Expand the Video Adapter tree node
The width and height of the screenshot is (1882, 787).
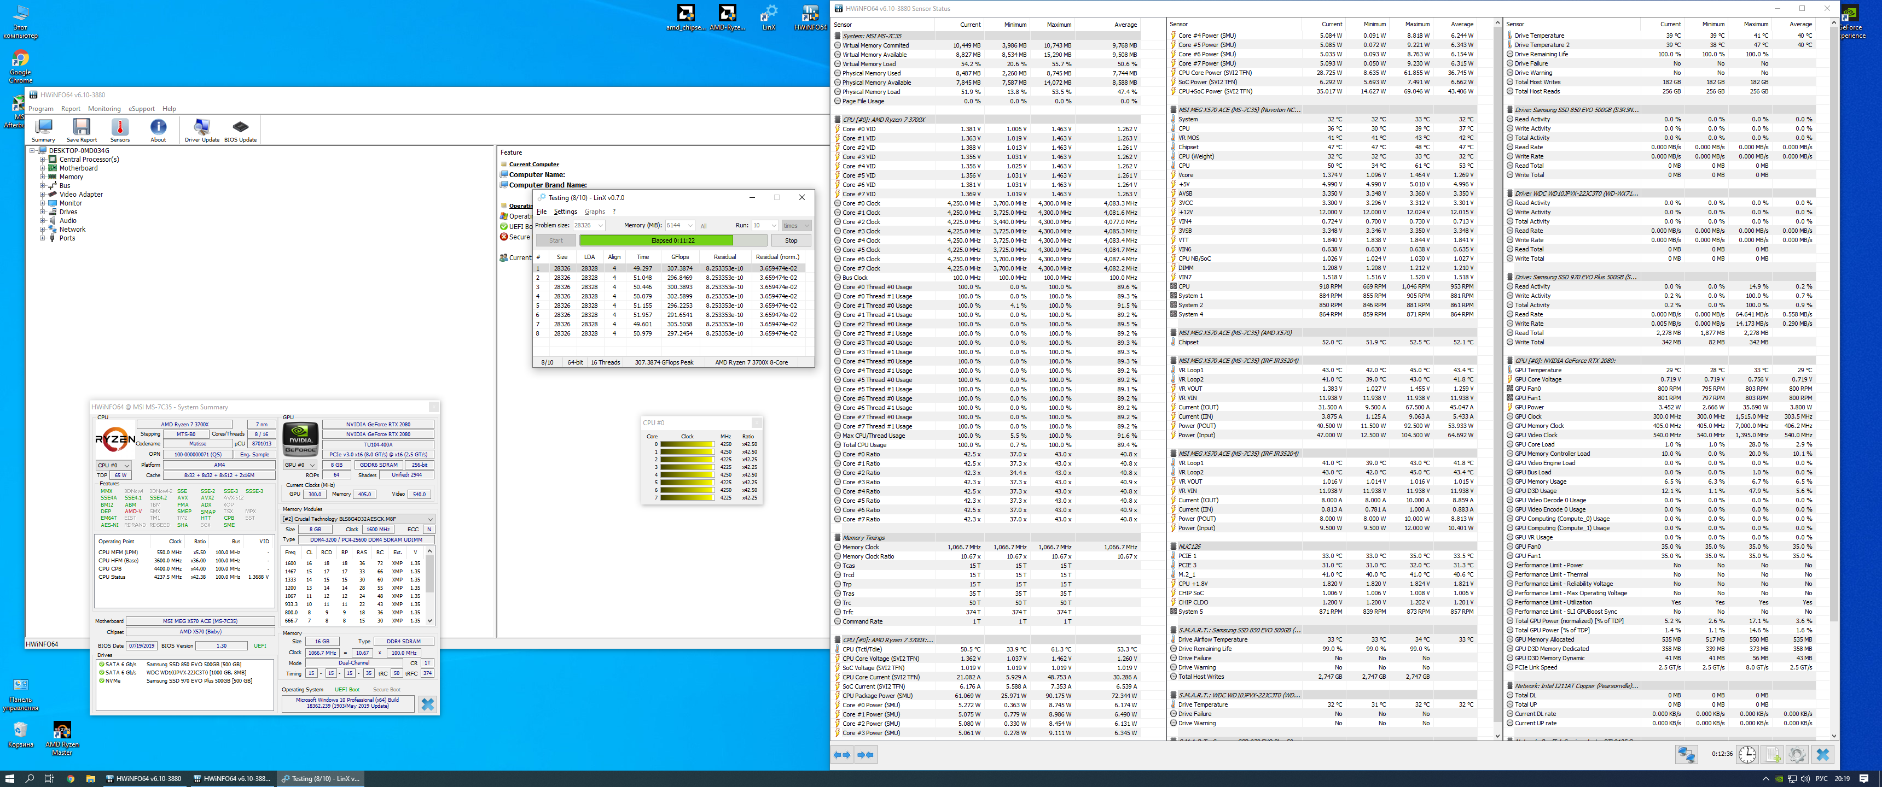(x=42, y=194)
